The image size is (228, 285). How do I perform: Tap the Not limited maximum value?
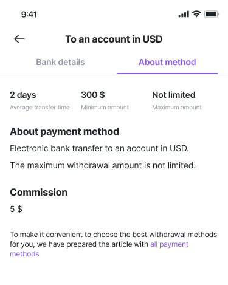(x=174, y=95)
